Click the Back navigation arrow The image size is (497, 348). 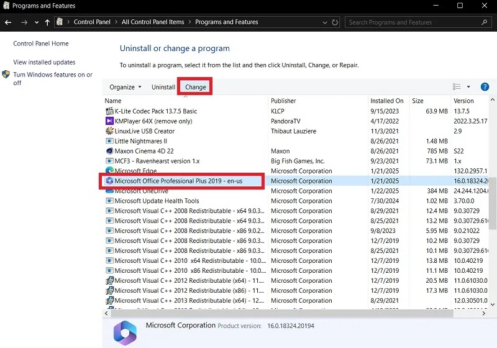point(8,22)
